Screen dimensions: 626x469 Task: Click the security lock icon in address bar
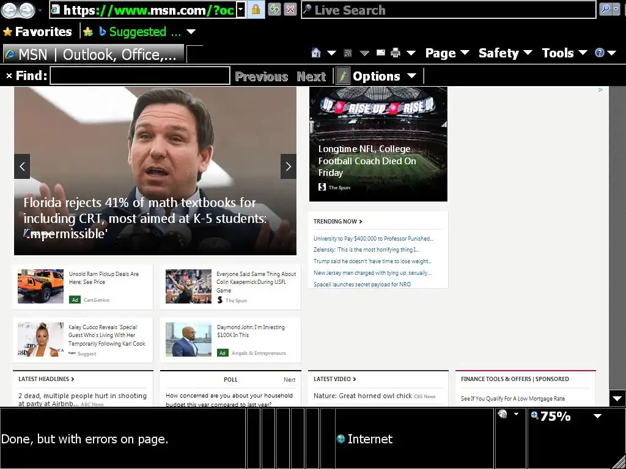[256, 10]
